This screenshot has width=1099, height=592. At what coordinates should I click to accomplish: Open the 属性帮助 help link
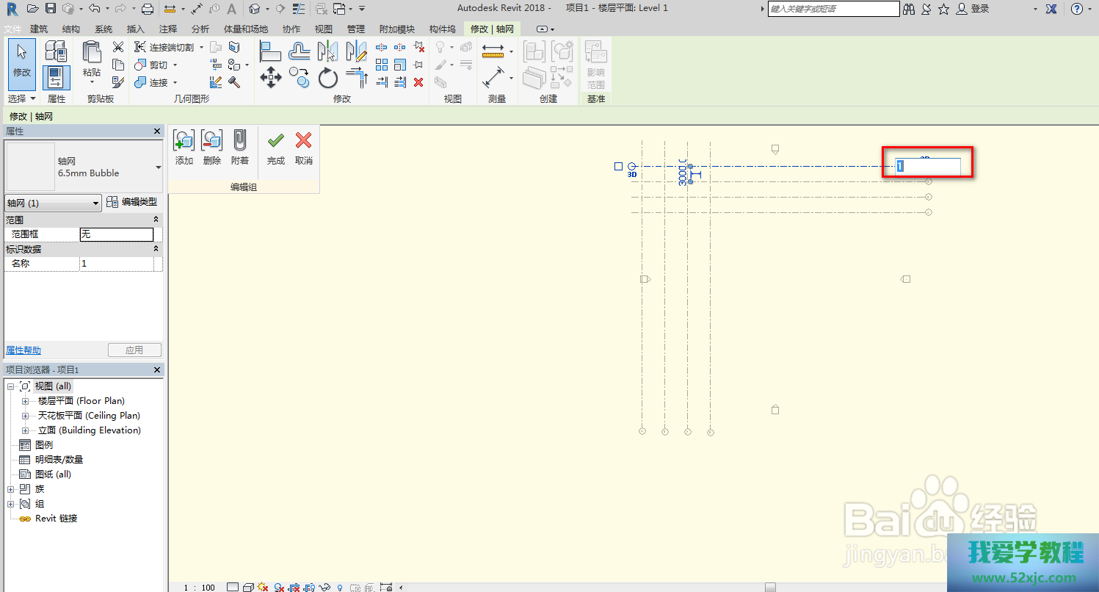coord(23,350)
